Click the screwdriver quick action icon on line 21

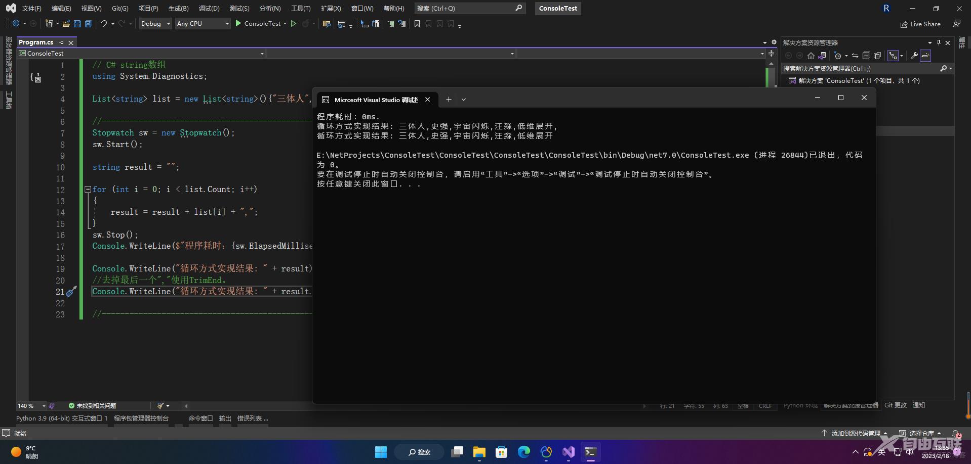pos(71,291)
